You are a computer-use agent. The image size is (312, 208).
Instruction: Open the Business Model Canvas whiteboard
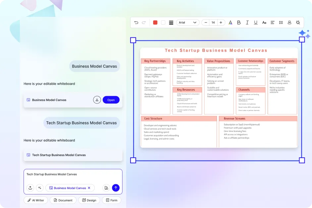(x=111, y=100)
